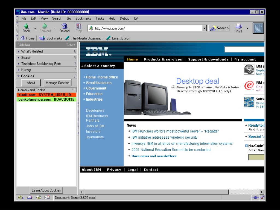Open the QA menu
Image resolution: width=280 pixels, height=210 pixels.
(136, 18)
